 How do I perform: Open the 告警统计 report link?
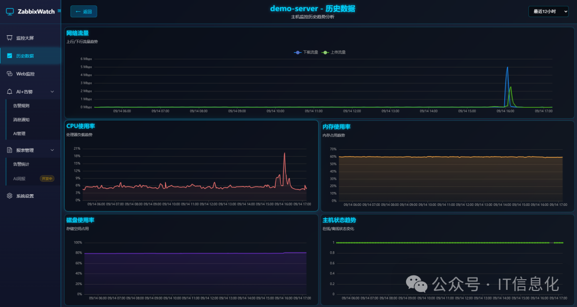coord(21,164)
